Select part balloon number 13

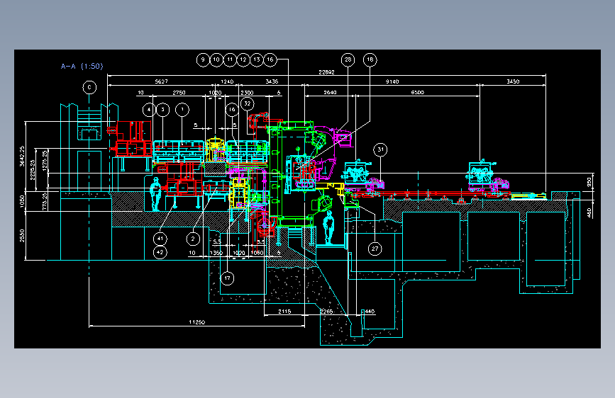point(257,59)
